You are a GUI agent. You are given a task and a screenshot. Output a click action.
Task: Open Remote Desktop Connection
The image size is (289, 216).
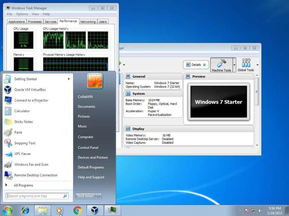coord(38,175)
